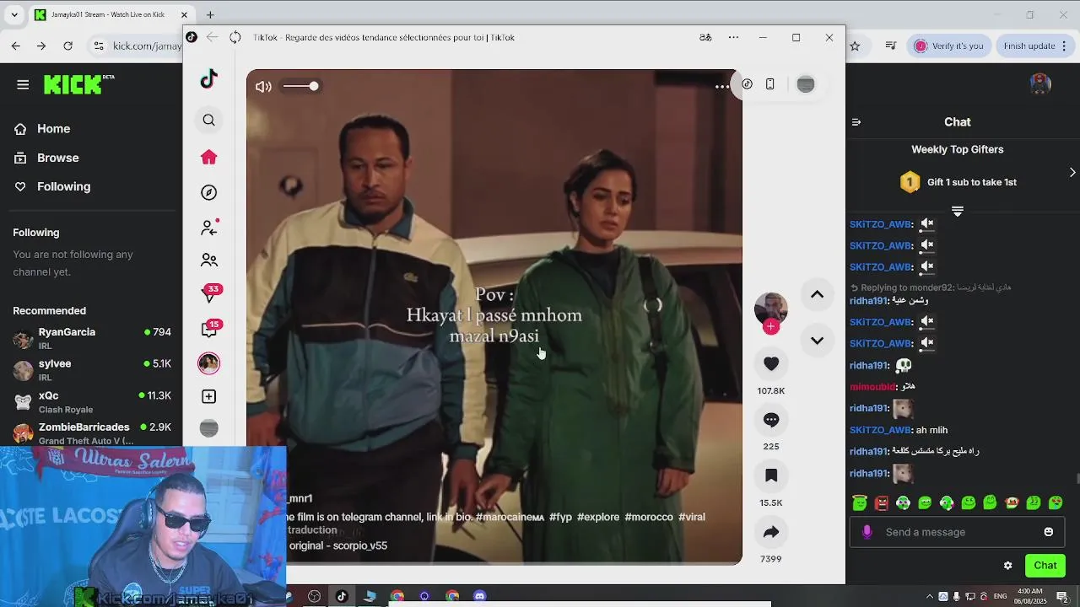The width and height of the screenshot is (1080, 607).
Task: Open TikTok messages with badge 15
Action: point(210,329)
